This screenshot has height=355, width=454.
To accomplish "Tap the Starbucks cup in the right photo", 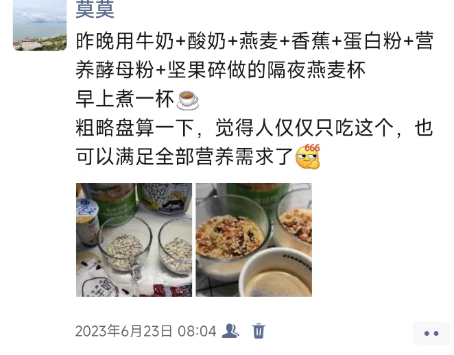I will [x=276, y=272].
